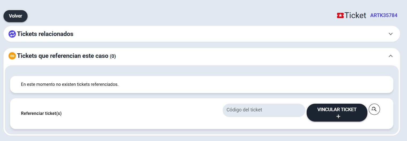Click the Tickets que referencian este caso title
407x141 pixels.
pos(63,56)
